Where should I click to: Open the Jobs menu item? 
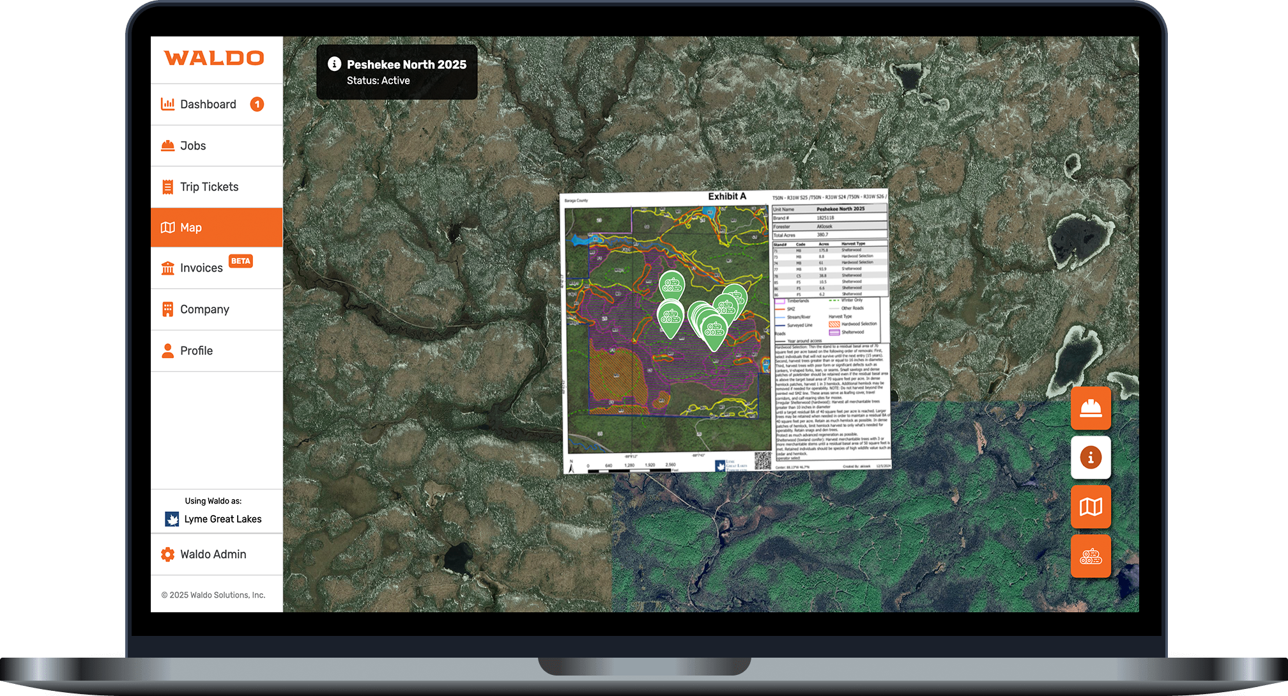pos(193,146)
